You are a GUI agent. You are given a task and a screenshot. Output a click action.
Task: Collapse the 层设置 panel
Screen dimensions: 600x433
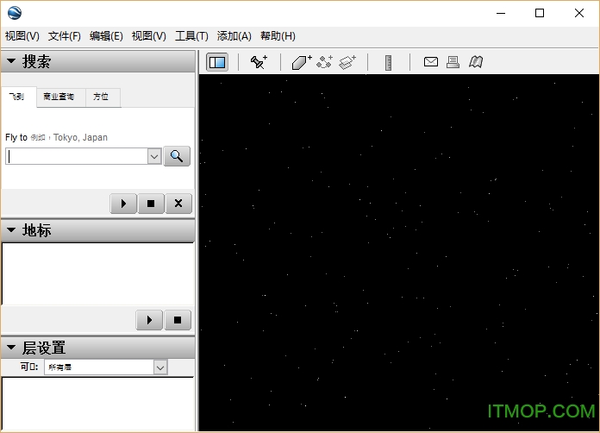coord(11,348)
